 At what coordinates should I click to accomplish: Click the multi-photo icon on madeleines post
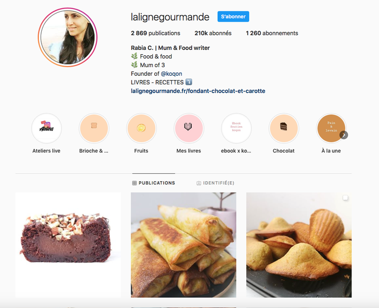[x=345, y=198]
